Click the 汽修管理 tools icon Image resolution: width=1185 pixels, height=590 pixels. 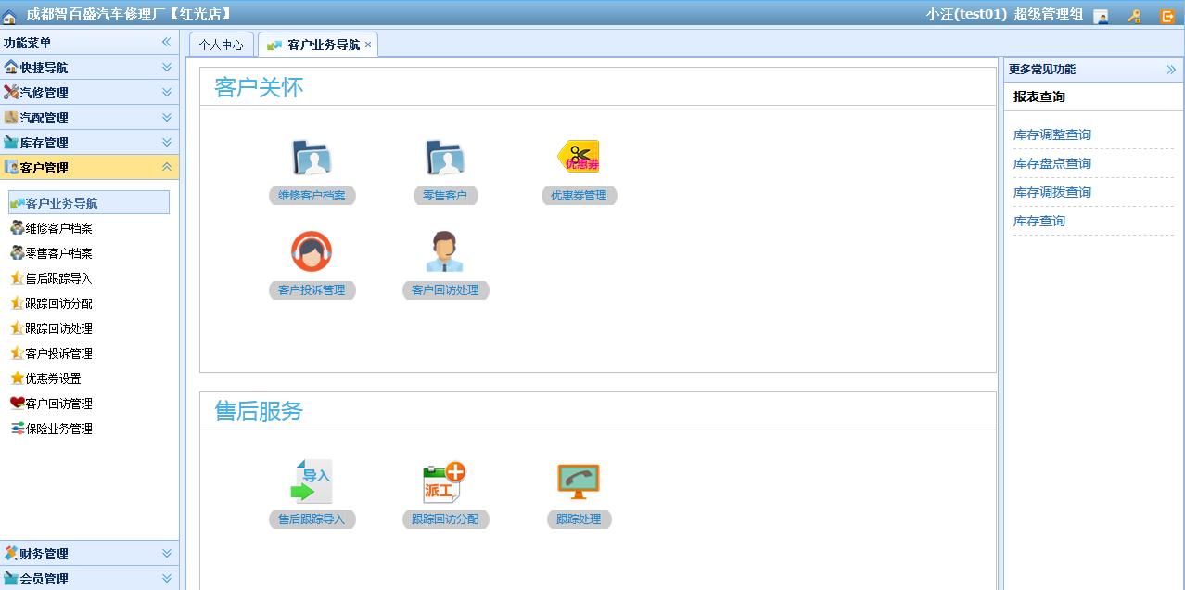coord(11,92)
